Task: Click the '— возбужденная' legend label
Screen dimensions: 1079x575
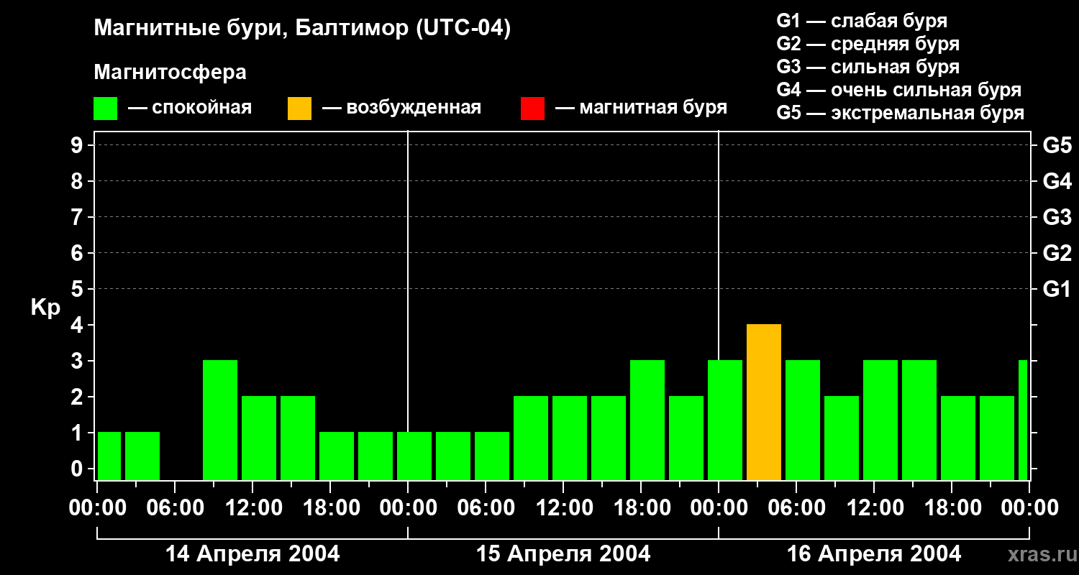Action: [401, 109]
